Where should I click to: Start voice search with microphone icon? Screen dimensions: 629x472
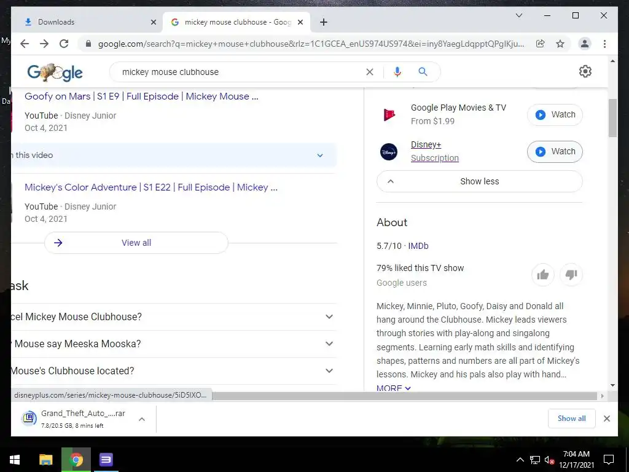tap(397, 72)
